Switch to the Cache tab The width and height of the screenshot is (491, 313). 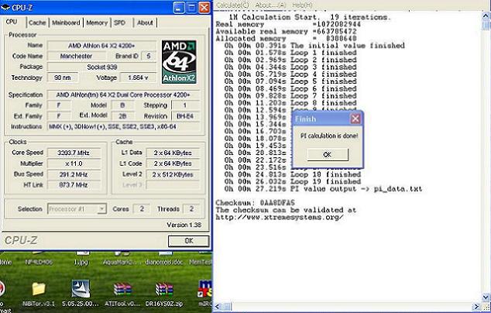pos(37,22)
